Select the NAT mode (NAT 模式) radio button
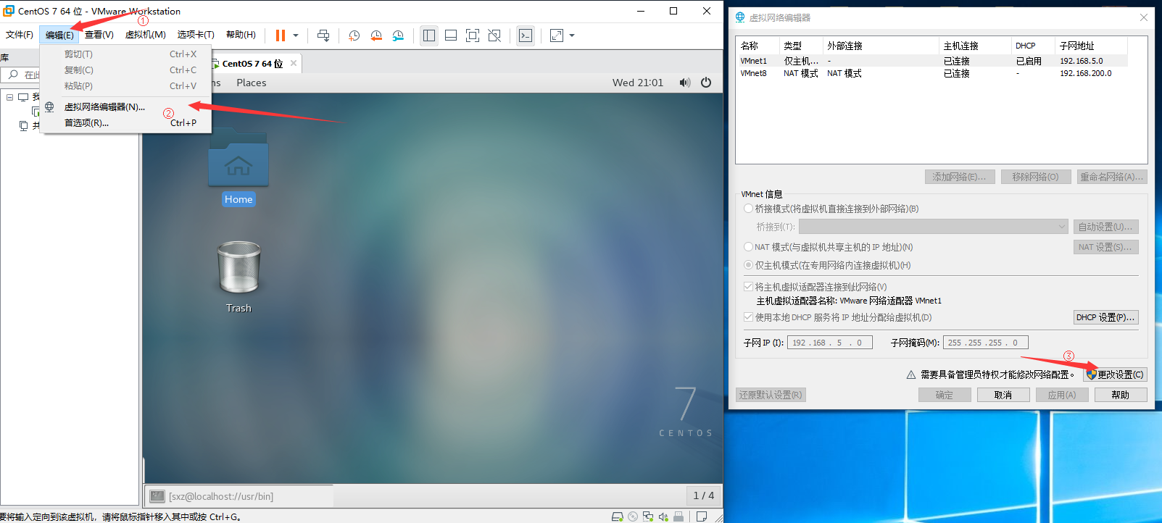1162x523 pixels. [749, 247]
